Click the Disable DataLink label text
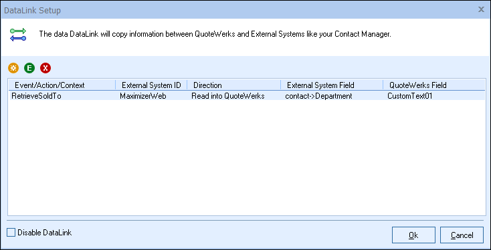 click(x=45, y=233)
